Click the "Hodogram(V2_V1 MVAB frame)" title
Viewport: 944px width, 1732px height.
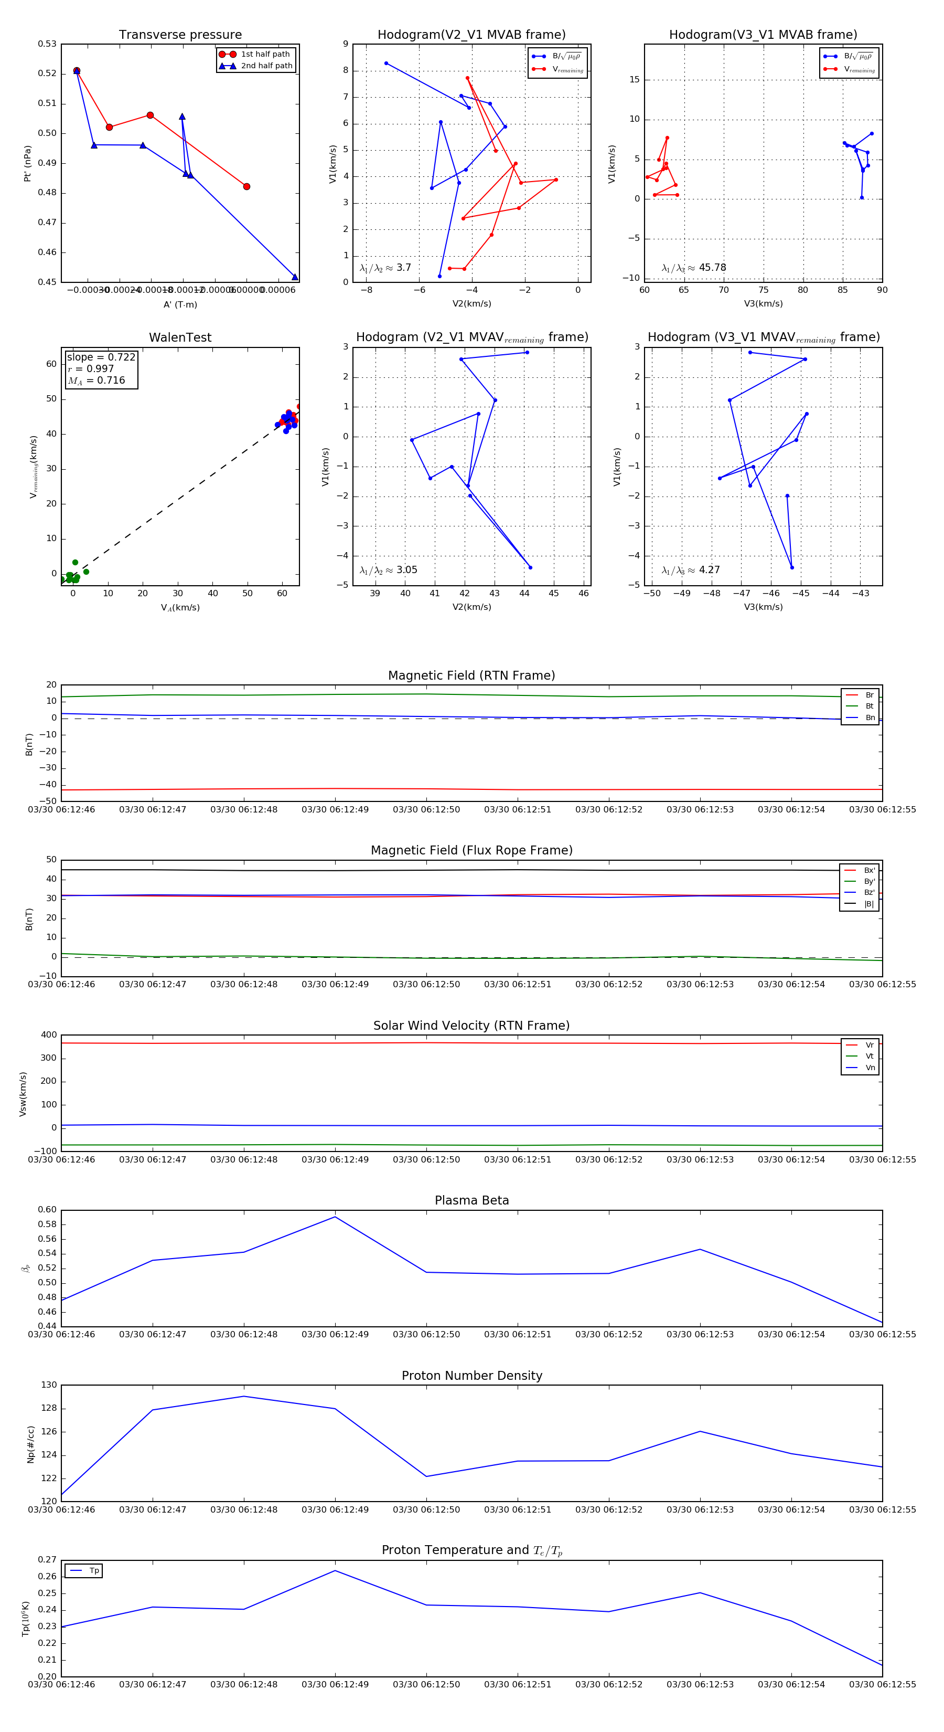tap(471, 35)
